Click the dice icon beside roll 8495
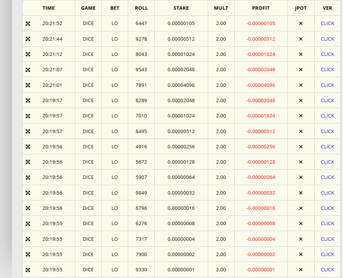The height and width of the screenshot is (278, 343). click(28, 132)
